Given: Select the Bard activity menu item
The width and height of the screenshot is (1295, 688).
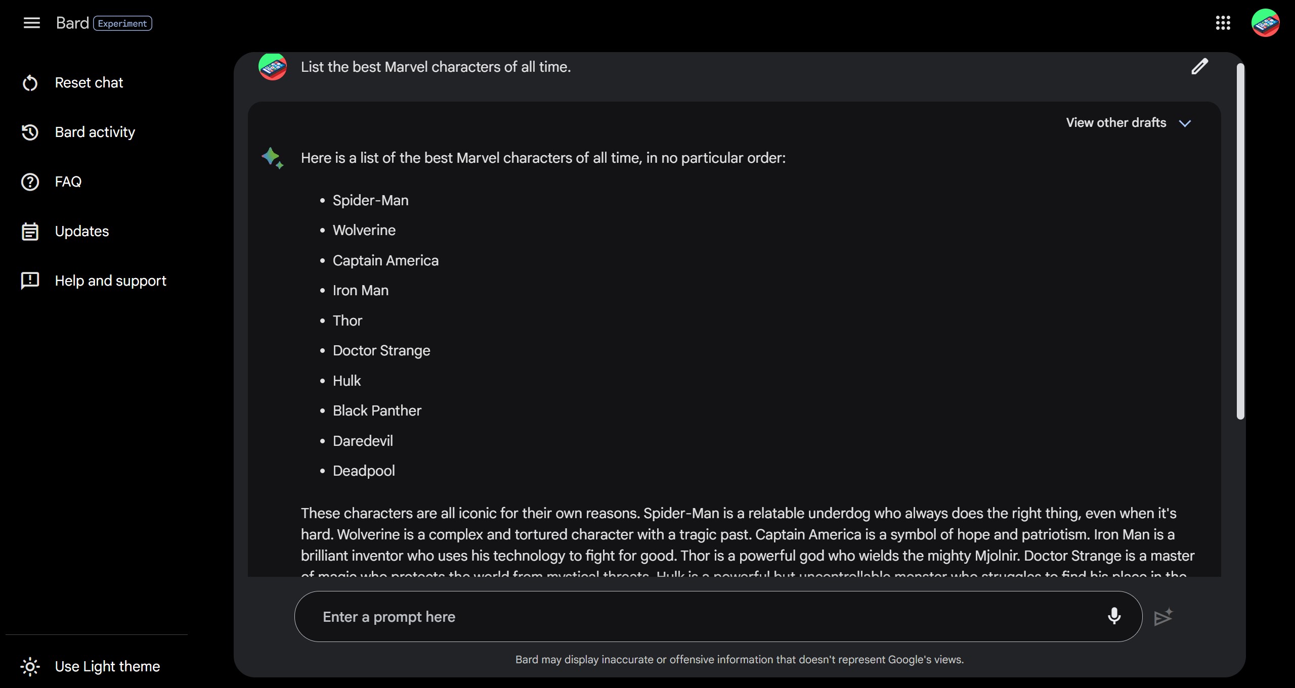Looking at the screenshot, I should click(x=95, y=132).
